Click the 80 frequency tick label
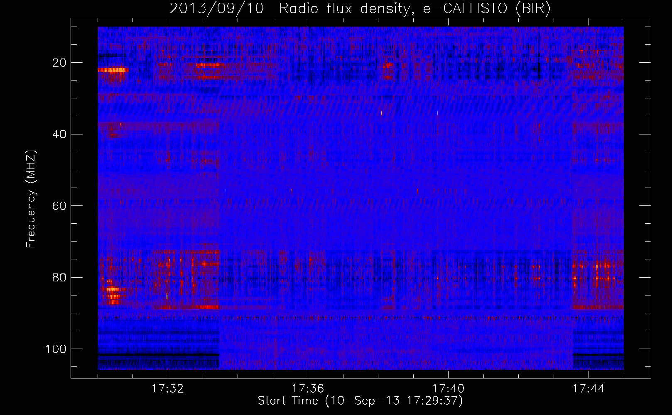Image resolution: width=672 pixels, height=415 pixels. coord(60,277)
